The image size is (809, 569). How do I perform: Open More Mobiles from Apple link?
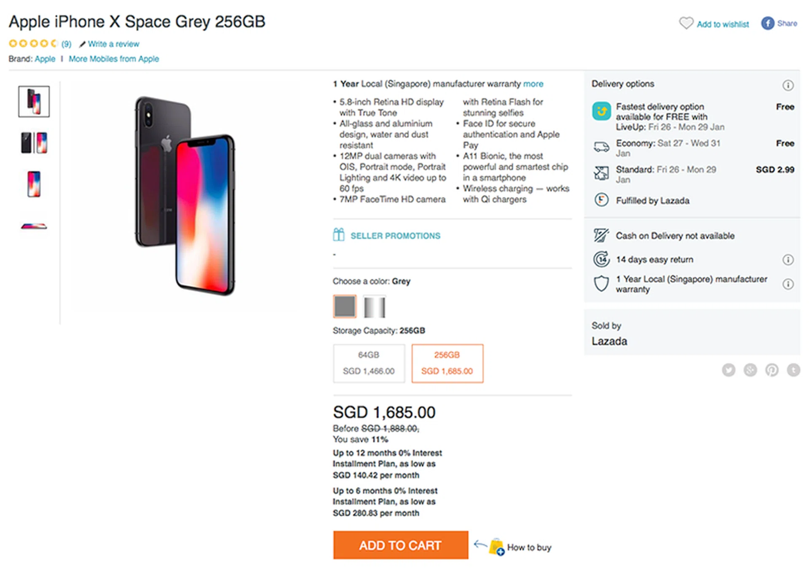point(114,59)
